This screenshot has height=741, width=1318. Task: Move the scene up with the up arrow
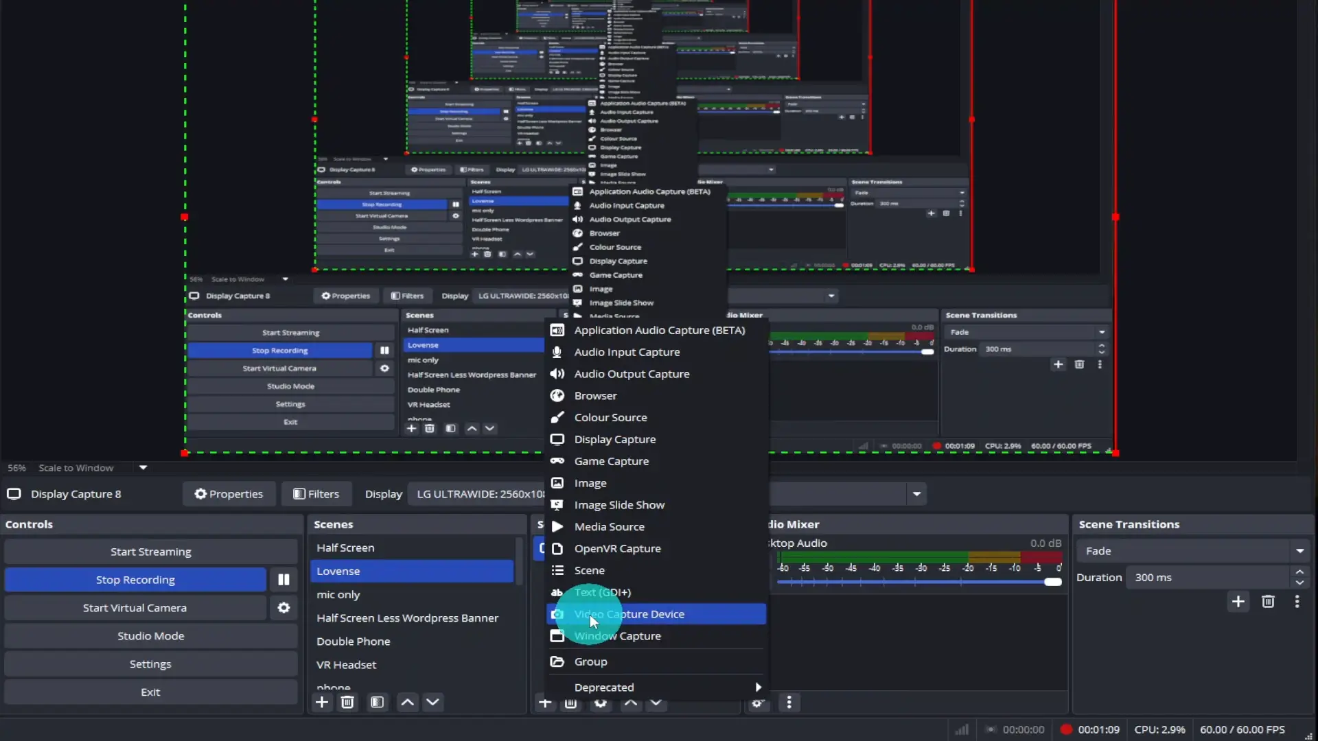click(407, 702)
